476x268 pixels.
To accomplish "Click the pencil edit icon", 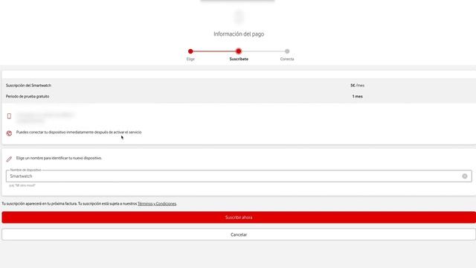I will (9, 159).
